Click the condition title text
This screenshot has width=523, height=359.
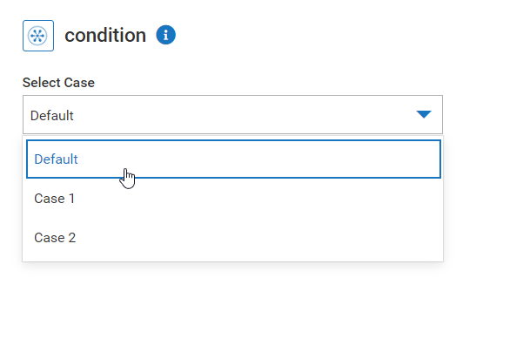(105, 35)
